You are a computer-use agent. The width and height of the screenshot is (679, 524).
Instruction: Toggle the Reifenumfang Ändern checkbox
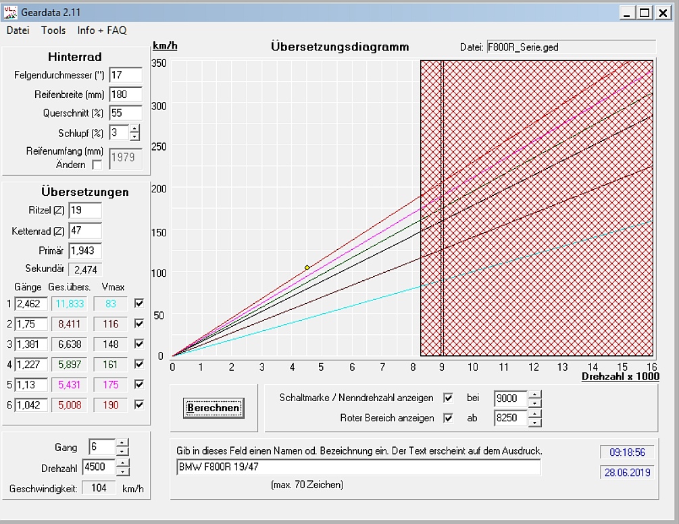pos(97,164)
